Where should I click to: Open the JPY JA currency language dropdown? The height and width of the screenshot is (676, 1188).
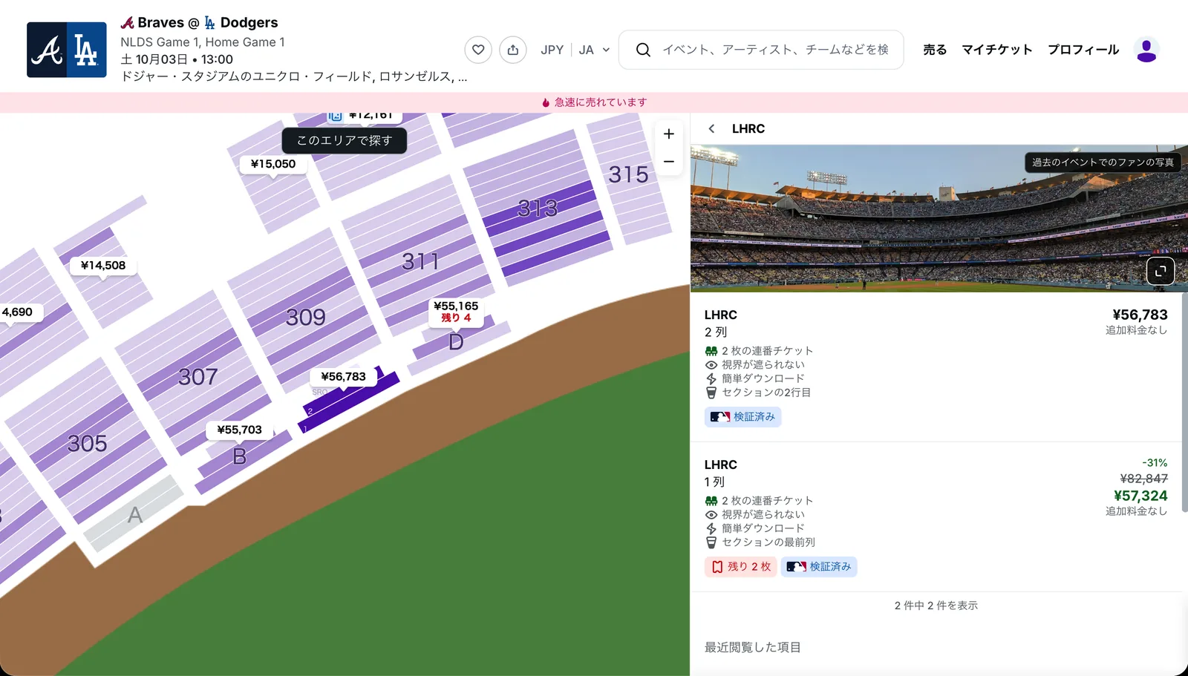coord(575,50)
